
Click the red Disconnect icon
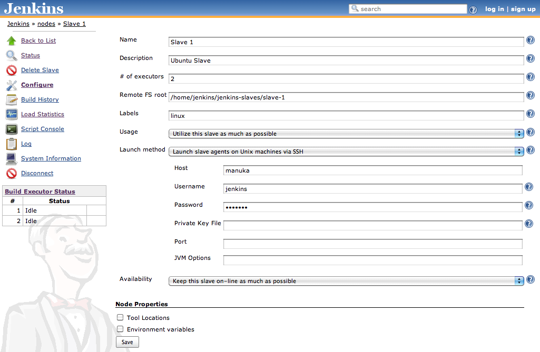[12, 174]
